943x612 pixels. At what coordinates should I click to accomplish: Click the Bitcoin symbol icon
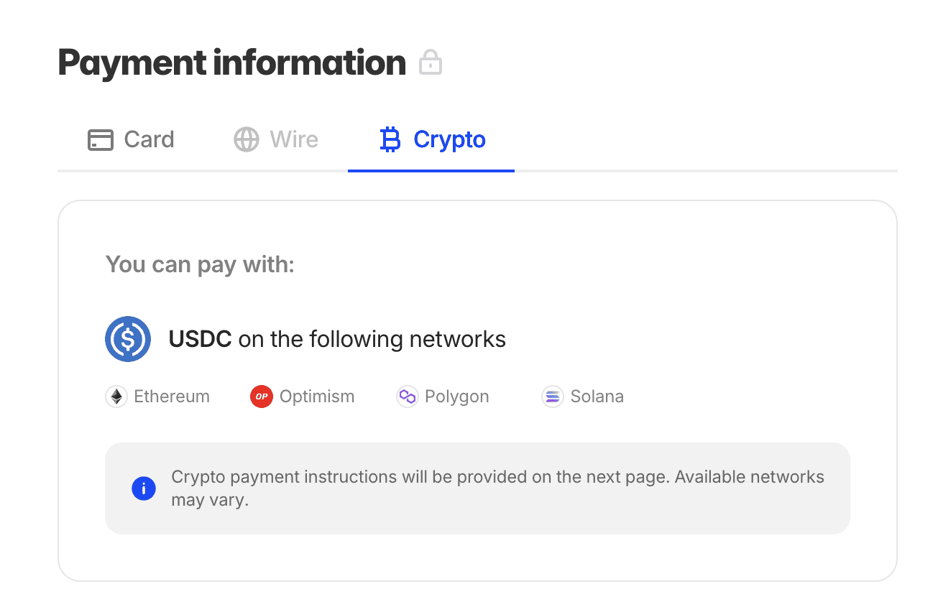390,139
